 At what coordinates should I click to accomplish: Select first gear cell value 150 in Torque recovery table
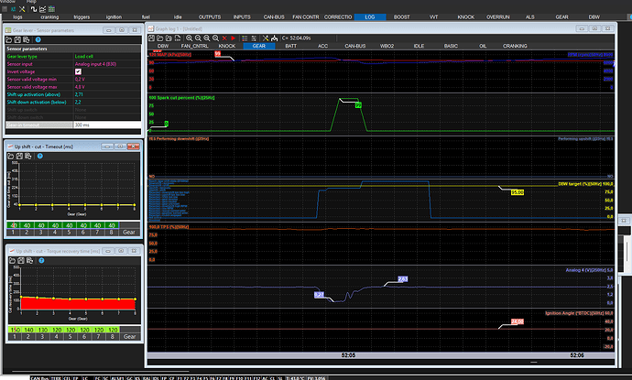pos(14,329)
